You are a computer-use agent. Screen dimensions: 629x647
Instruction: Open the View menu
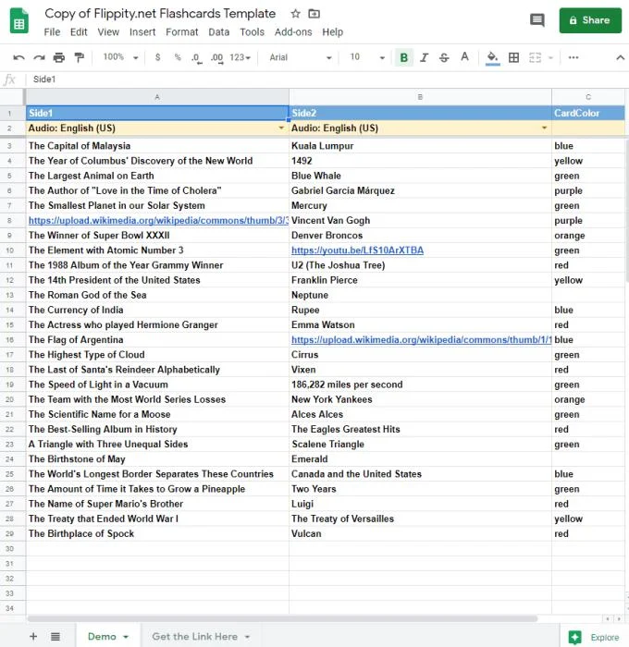[x=108, y=32]
